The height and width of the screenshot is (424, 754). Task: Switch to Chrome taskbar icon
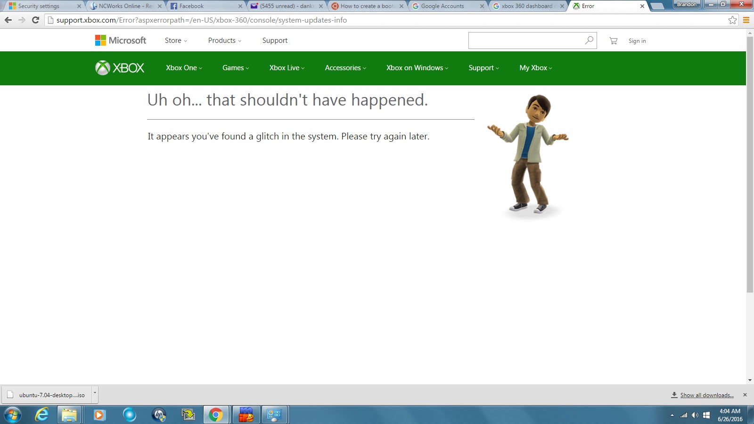click(216, 415)
